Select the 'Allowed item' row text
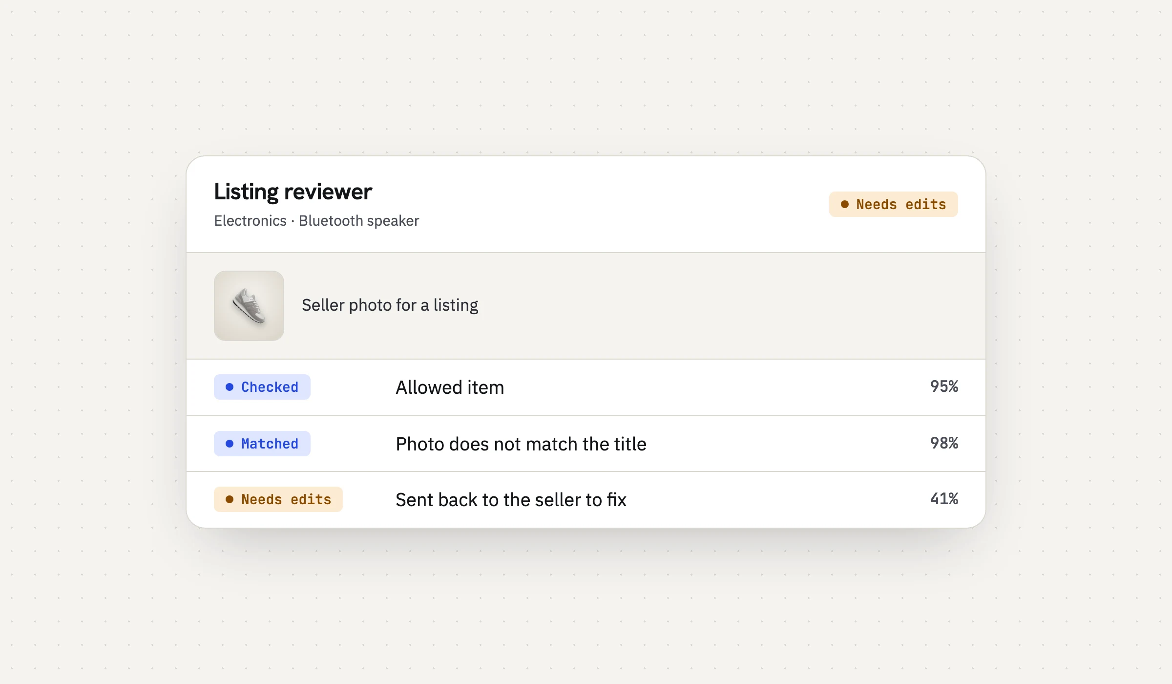This screenshot has height=684, width=1172. point(450,387)
